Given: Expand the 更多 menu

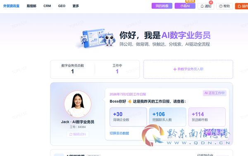Looking at the screenshot, I should coord(76,6).
